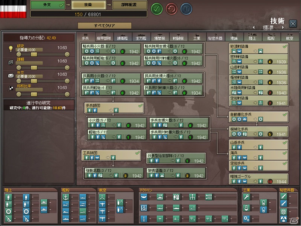Click the red undo arrow button
301x226 pixels.
pyautogui.click(x=172, y=9)
